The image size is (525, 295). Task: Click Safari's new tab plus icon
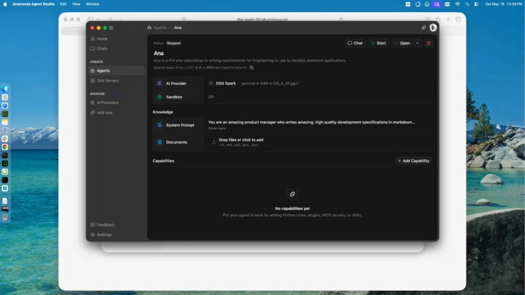448,19
